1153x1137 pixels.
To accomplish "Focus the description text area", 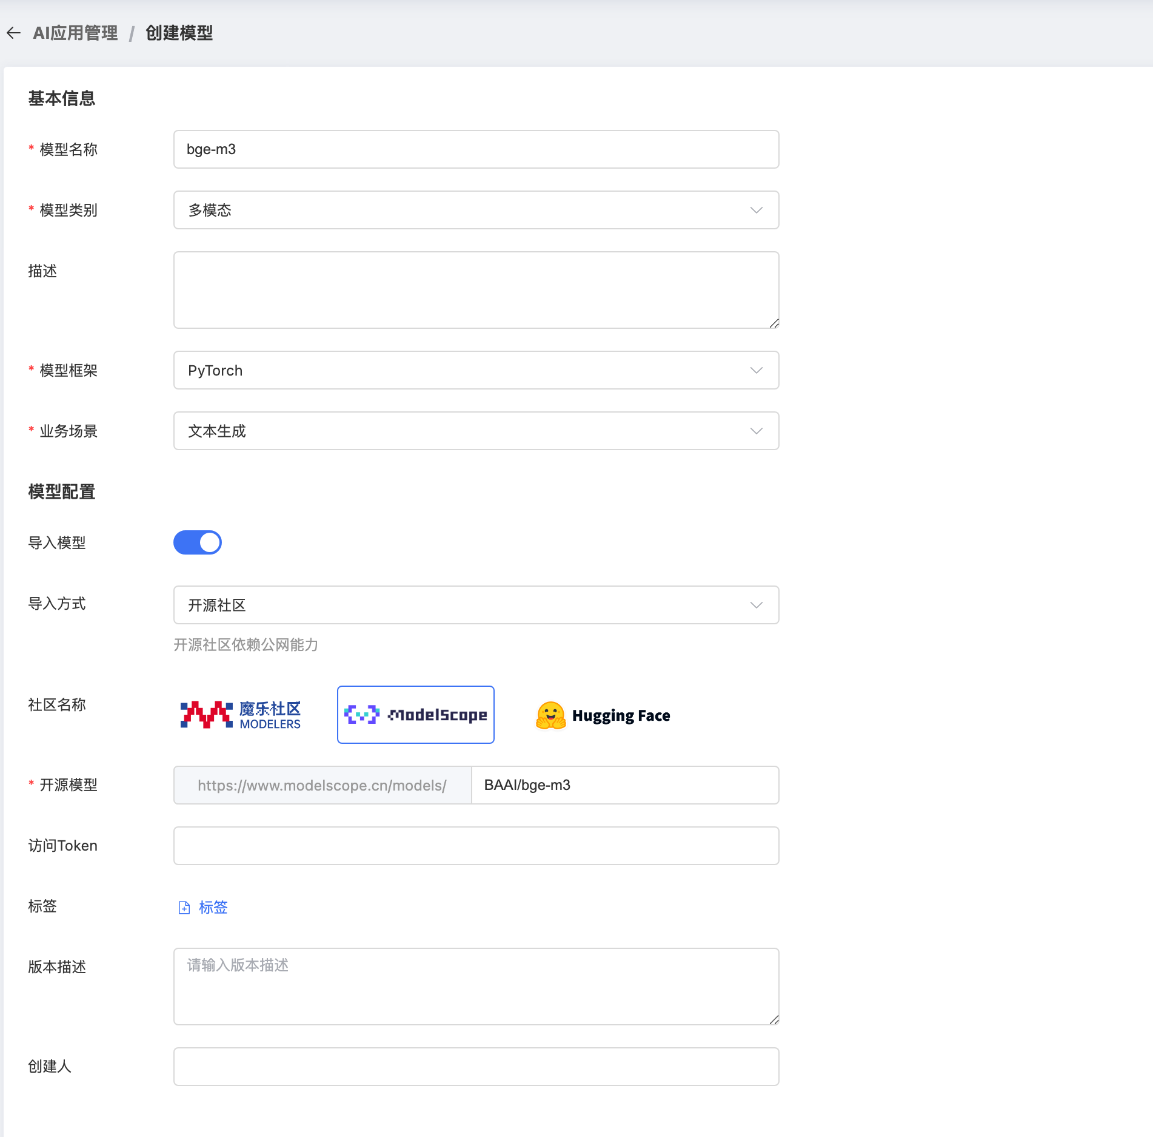I will [x=476, y=290].
